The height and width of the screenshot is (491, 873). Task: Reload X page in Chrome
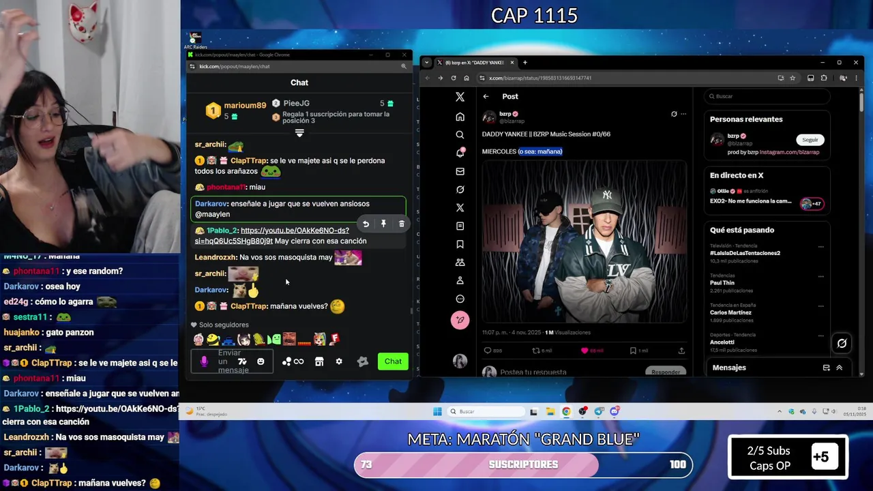[454, 78]
